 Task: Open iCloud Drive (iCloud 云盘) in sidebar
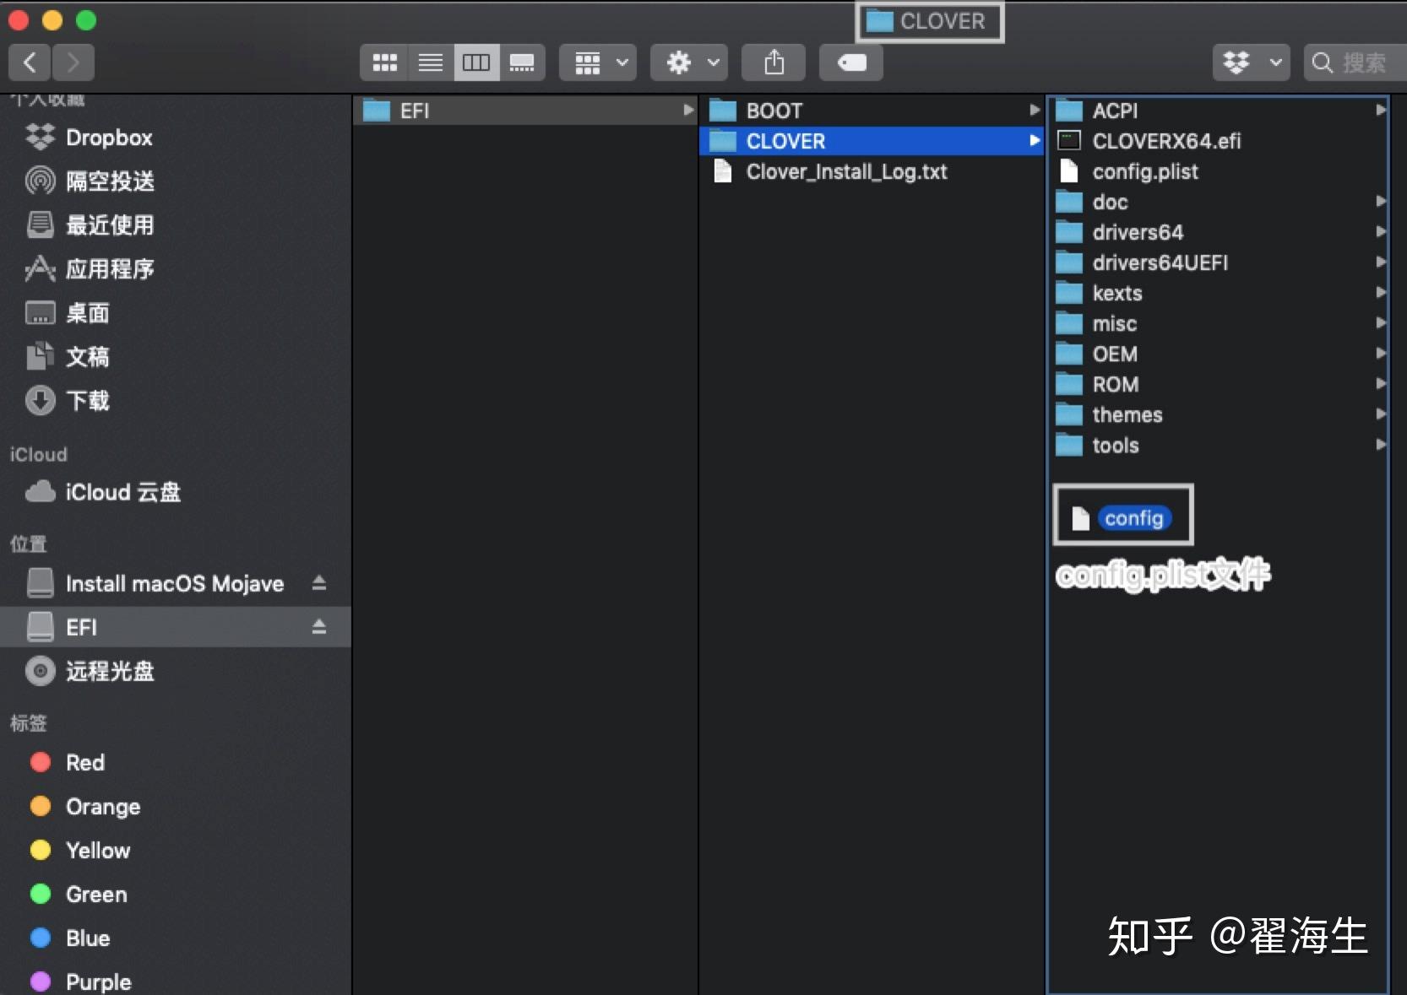tap(176, 492)
